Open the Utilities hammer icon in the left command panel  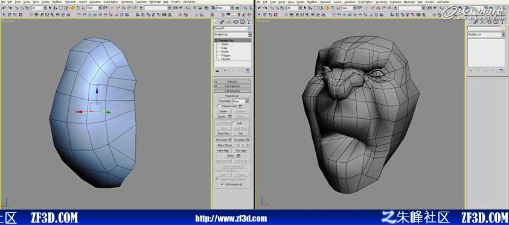249,22
